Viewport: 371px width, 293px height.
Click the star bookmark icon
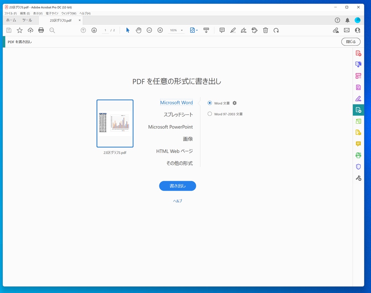tap(20, 30)
